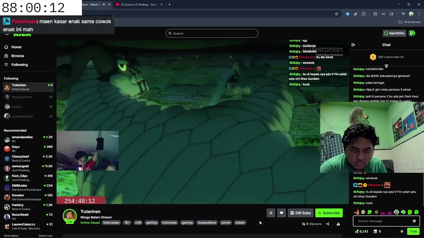Screen dimensions: 424x238
Task: Click Yuteriren's live avatar
Action: pyautogui.click(x=70, y=216)
